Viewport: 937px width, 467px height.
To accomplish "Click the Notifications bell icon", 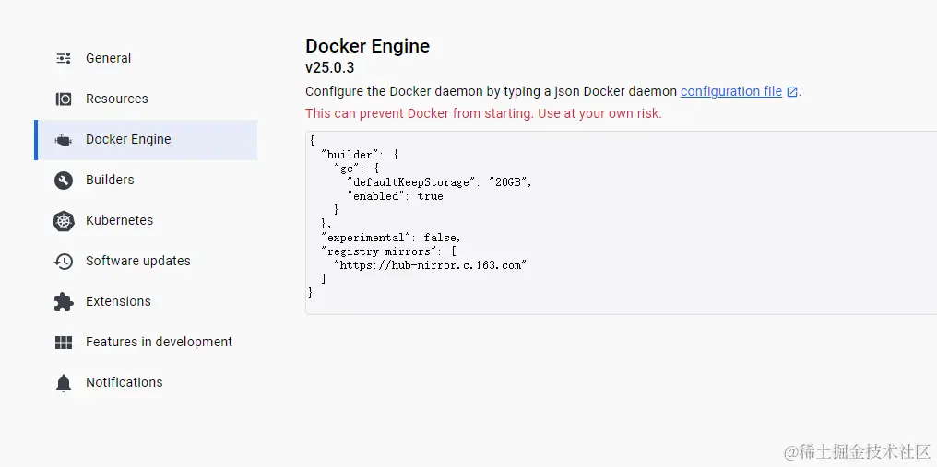I will tap(64, 383).
